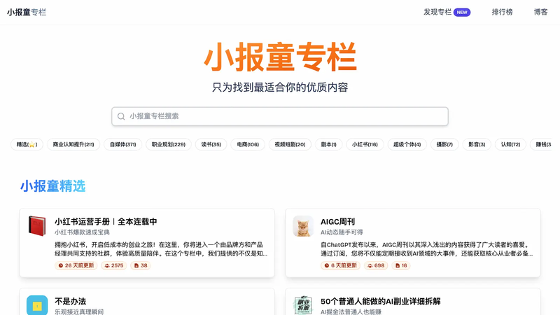Click the 小报童专栏 logo in header
This screenshot has height=315, width=560.
(27, 12)
